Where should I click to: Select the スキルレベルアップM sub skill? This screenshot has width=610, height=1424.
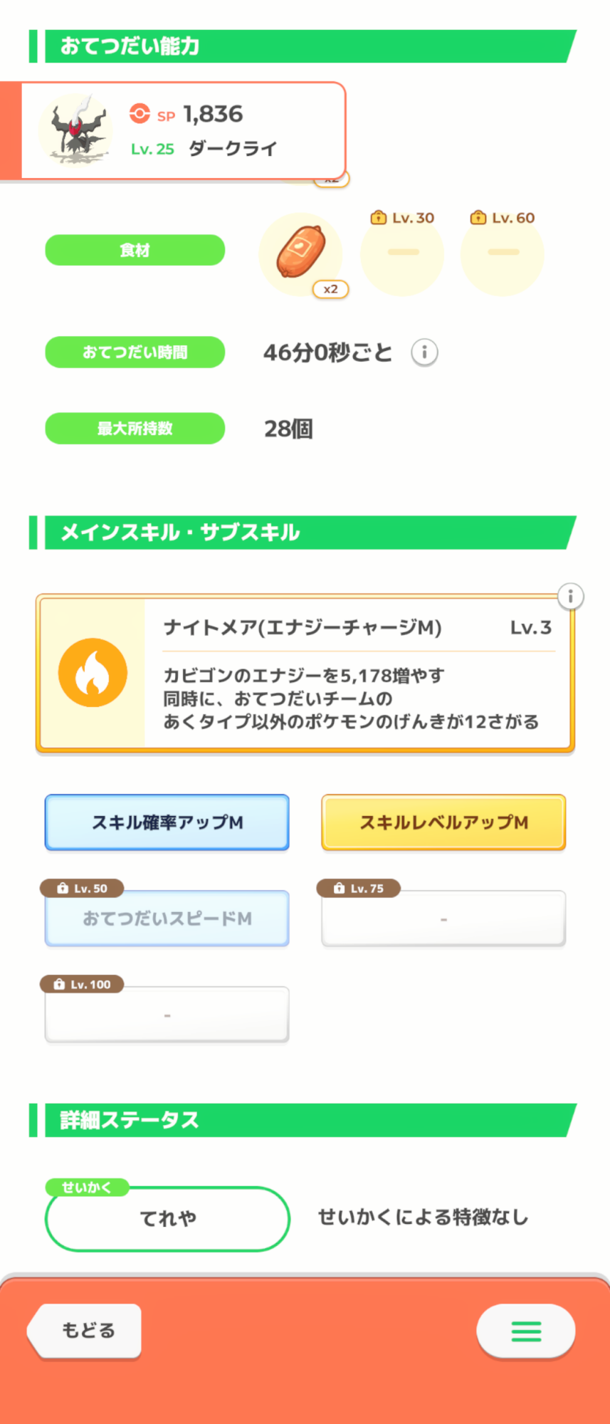coord(443,822)
